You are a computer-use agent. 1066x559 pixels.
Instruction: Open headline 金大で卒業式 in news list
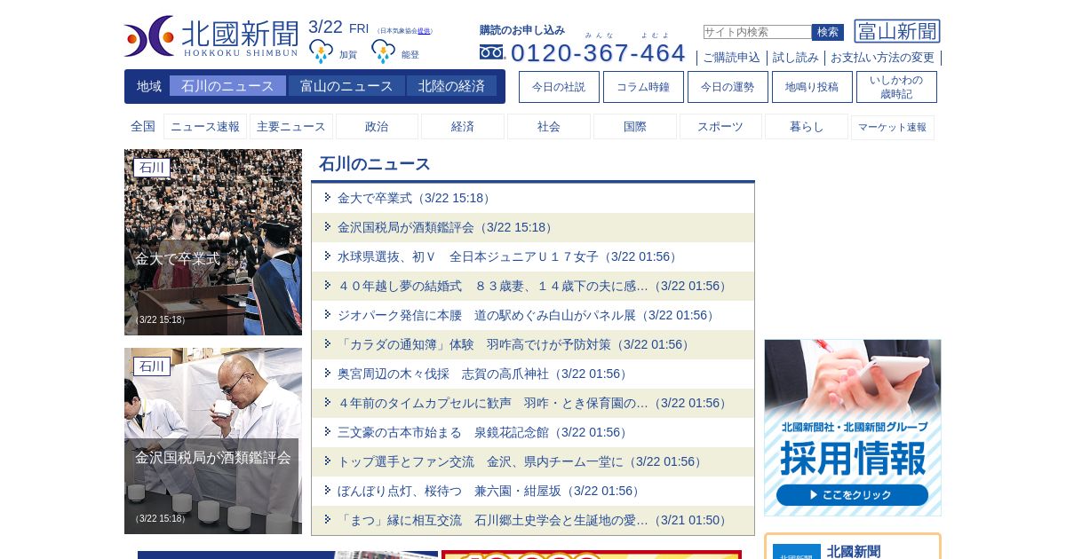tap(416, 198)
